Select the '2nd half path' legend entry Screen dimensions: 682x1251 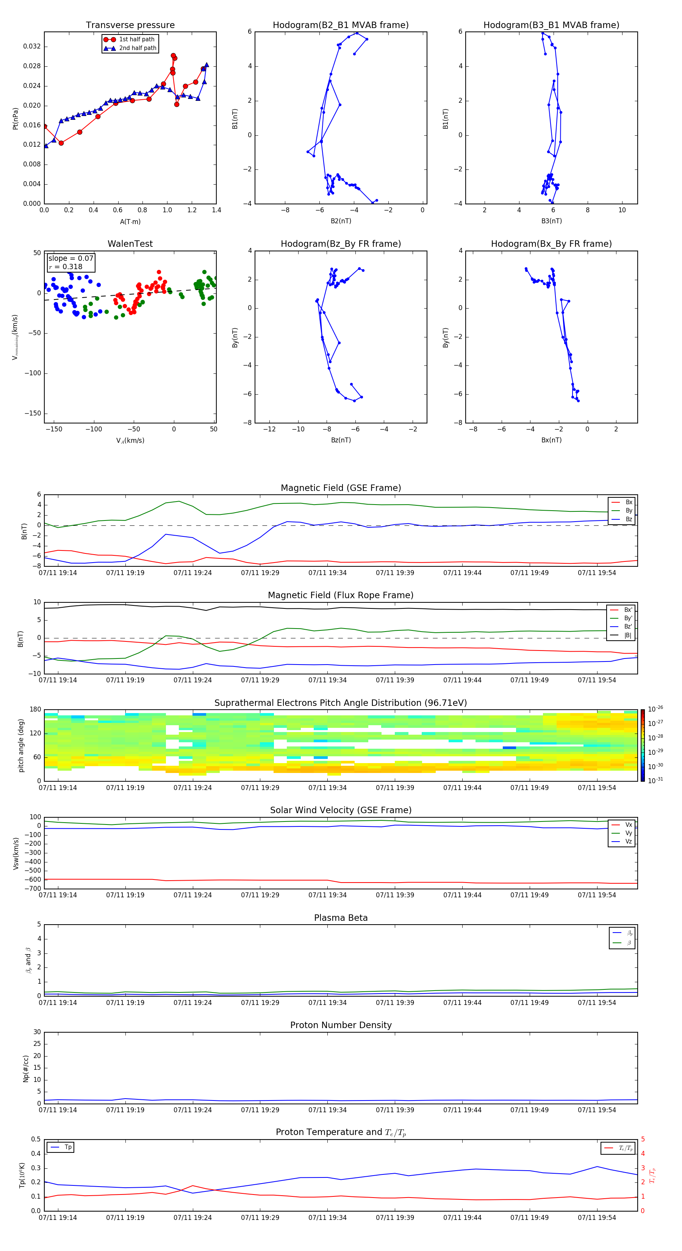point(130,48)
